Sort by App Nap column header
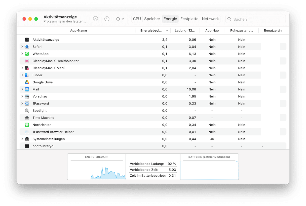 pos(212,30)
